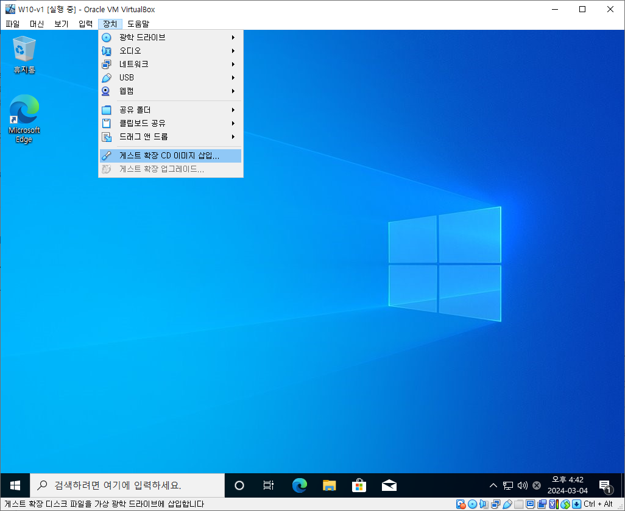Image resolution: width=625 pixels, height=511 pixels.
Task: Expand the 드래그 앤 드롭 submenu arrow
Action: (x=233, y=136)
